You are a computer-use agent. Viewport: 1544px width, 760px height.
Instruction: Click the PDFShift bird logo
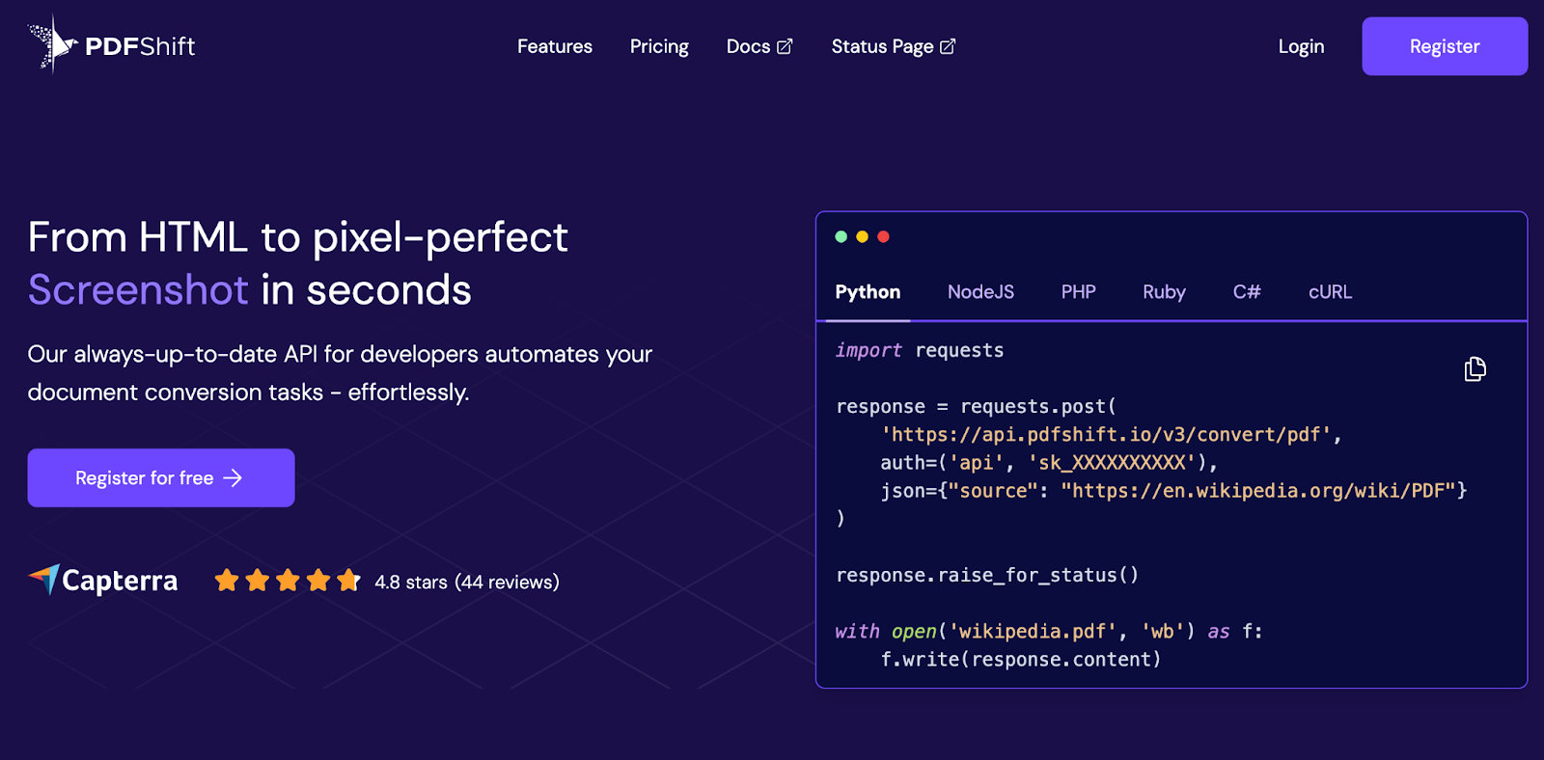point(53,44)
